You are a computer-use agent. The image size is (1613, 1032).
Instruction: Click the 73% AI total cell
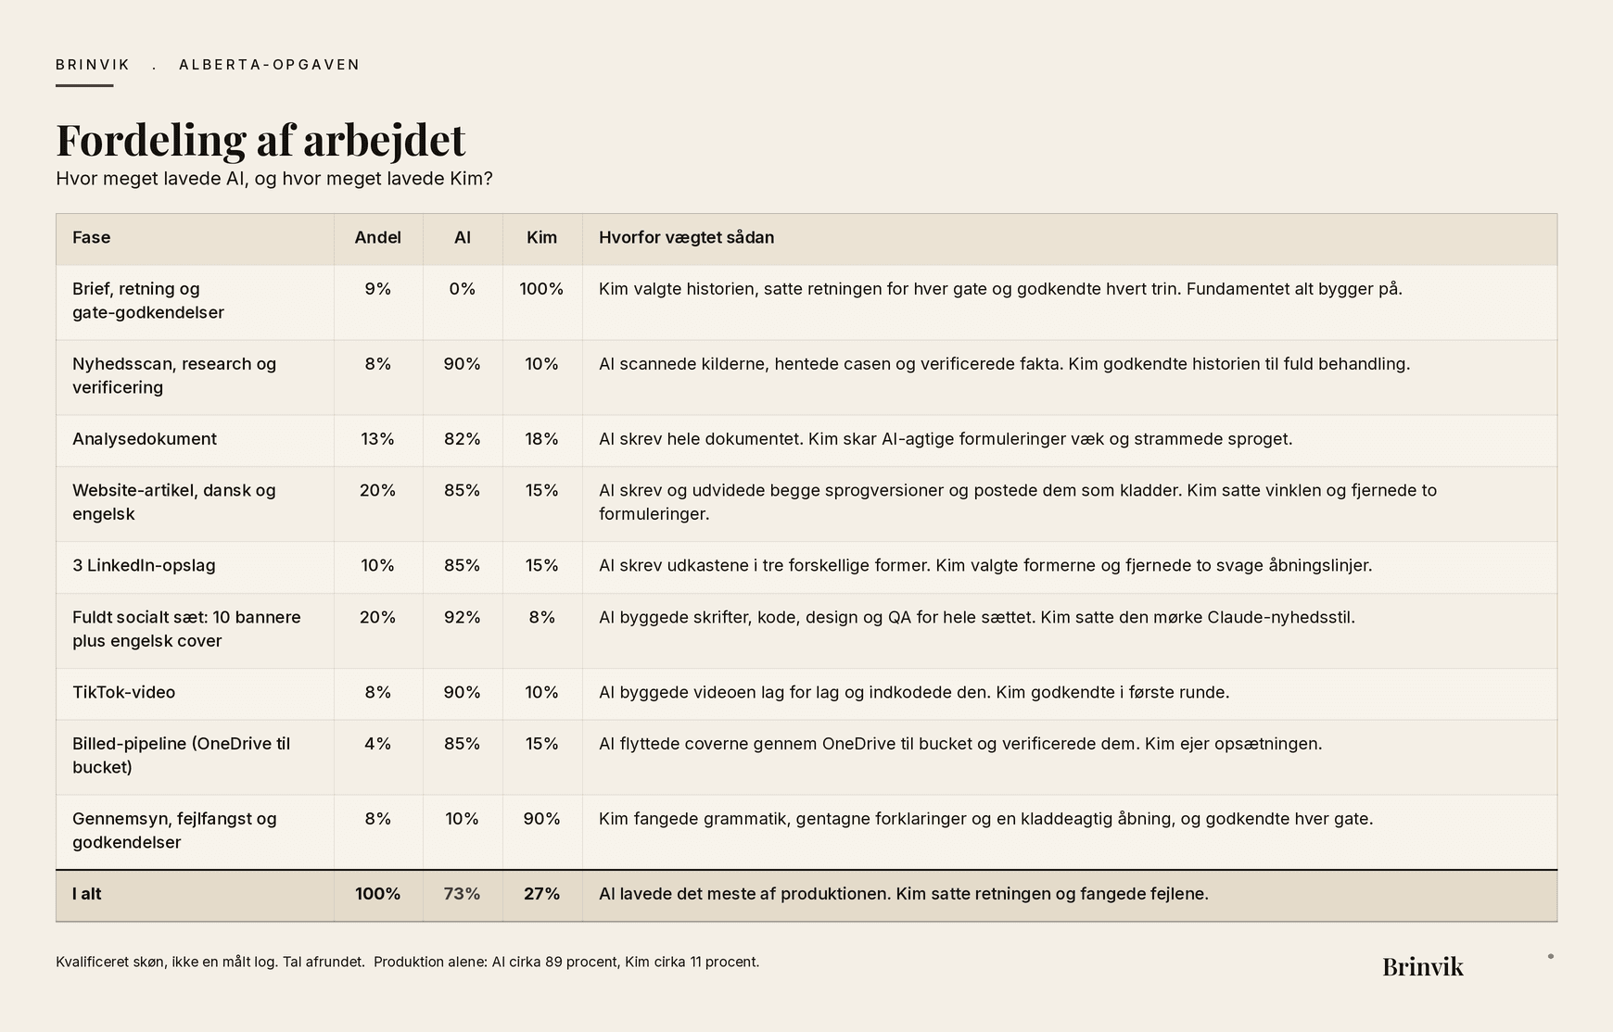tap(462, 894)
